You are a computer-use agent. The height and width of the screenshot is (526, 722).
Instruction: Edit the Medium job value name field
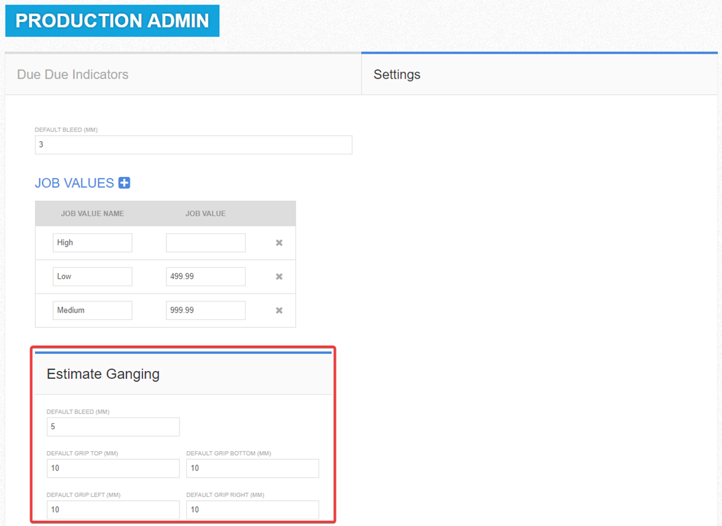pyautogui.click(x=93, y=311)
